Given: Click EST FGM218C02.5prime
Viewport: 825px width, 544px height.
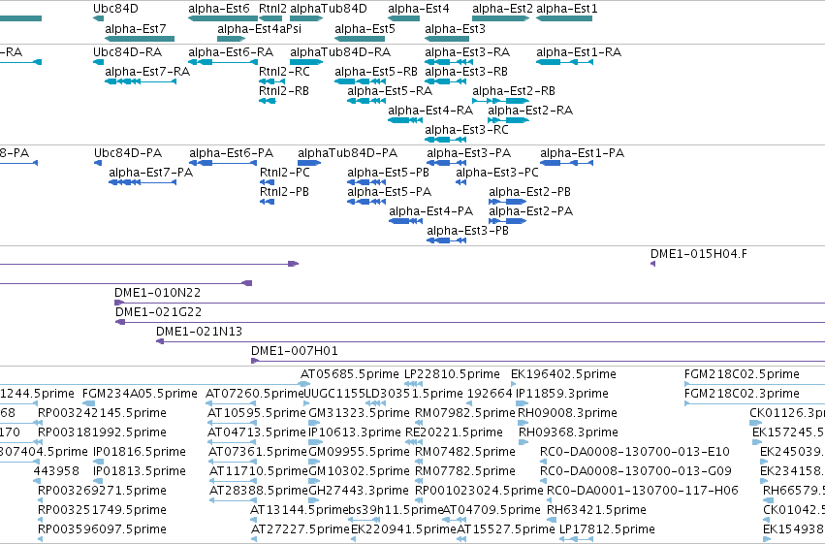Looking at the screenshot, I should pyautogui.click(x=742, y=374).
